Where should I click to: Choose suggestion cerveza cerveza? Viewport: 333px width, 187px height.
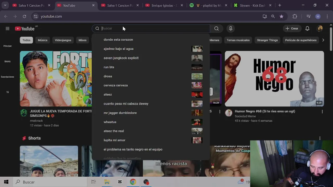[x=151, y=85]
